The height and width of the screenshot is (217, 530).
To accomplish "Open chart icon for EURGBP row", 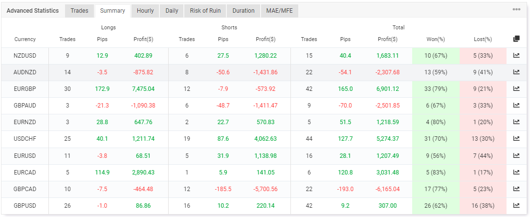I will [516, 89].
